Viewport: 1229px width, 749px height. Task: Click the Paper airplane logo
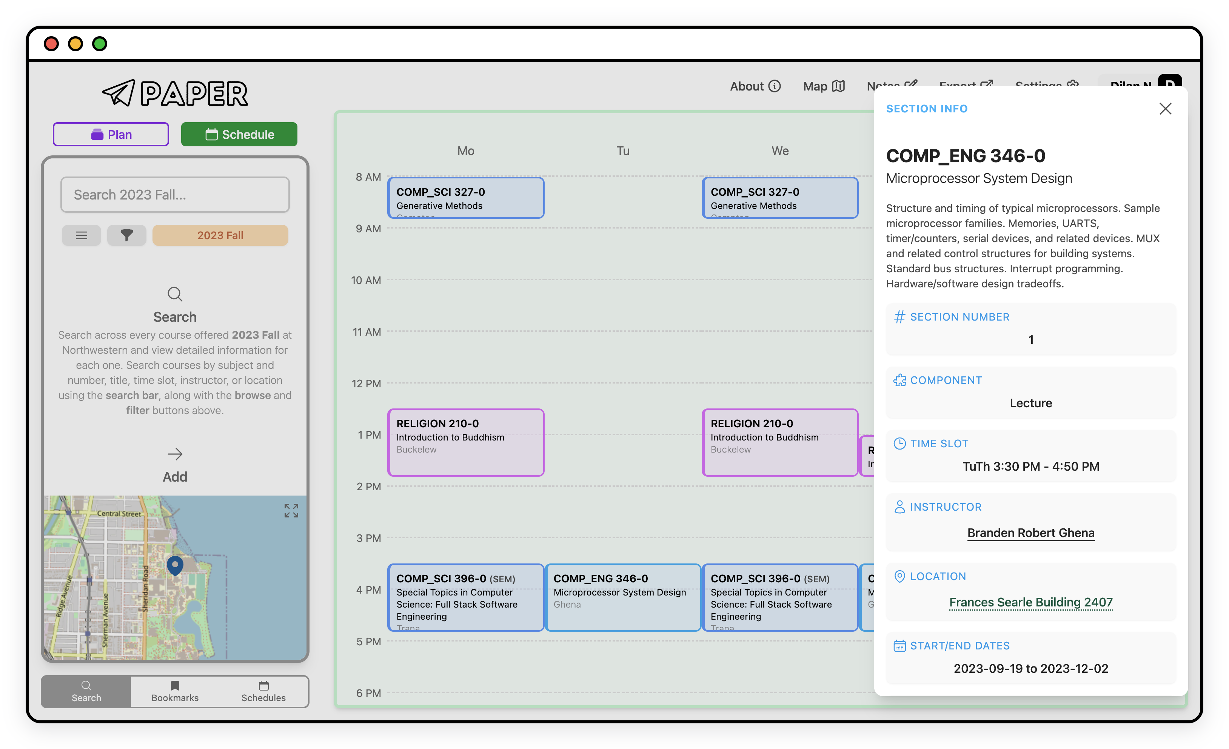(x=174, y=93)
